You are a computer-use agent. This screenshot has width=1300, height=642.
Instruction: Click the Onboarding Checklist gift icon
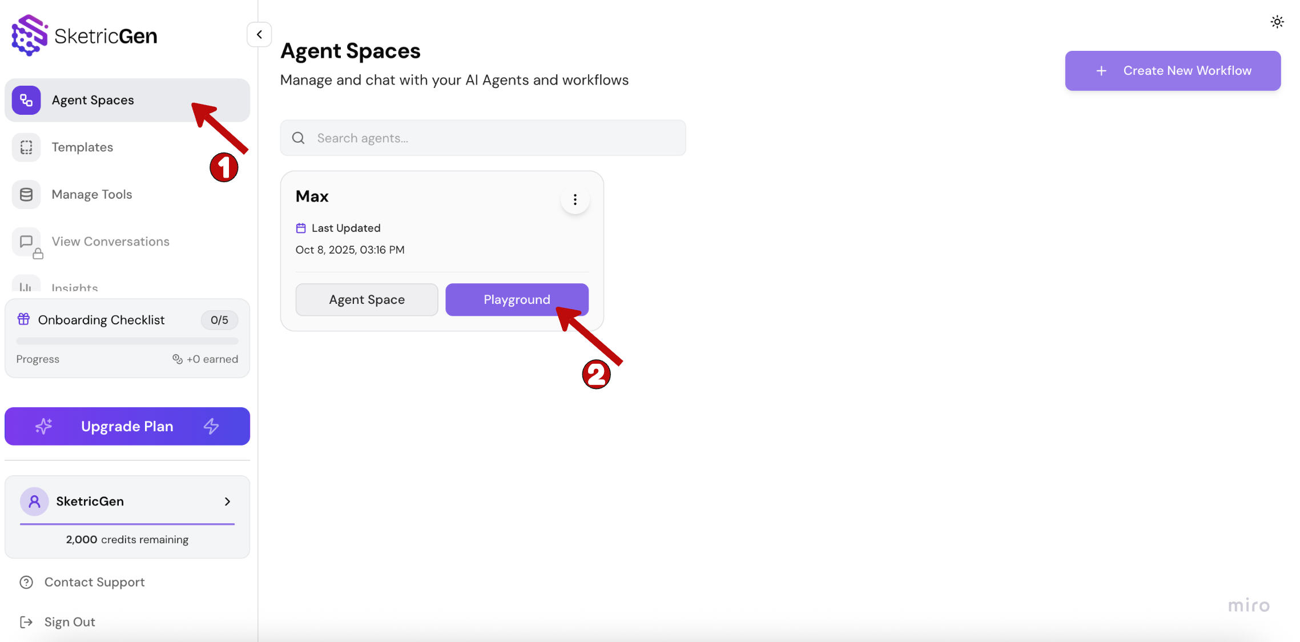click(x=24, y=319)
